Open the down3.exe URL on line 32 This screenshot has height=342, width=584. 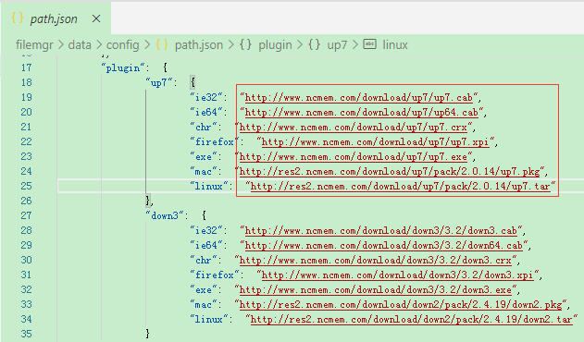[x=376, y=289]
